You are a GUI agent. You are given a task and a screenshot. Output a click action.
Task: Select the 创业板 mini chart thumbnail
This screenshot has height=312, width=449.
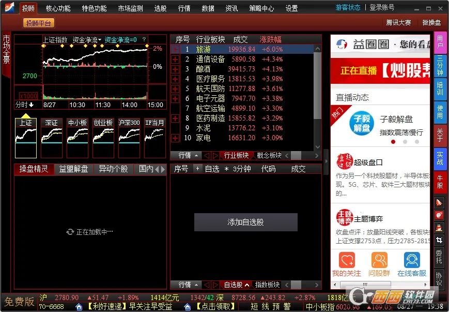click(103, 138)
